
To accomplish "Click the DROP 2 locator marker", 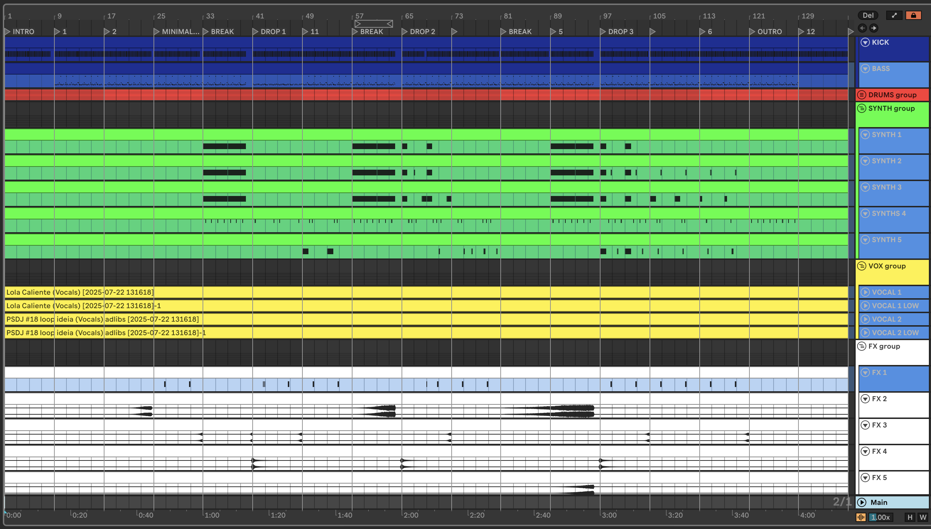I will (x=419, y=32).
